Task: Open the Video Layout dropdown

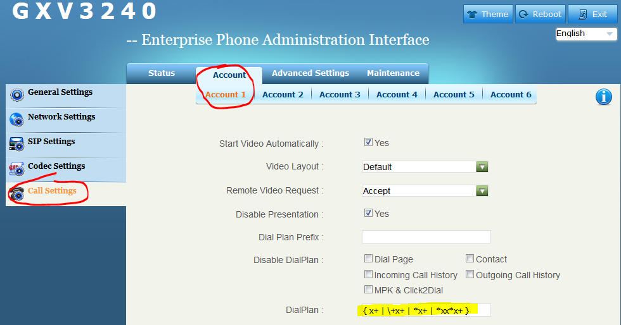Action: 482,167
